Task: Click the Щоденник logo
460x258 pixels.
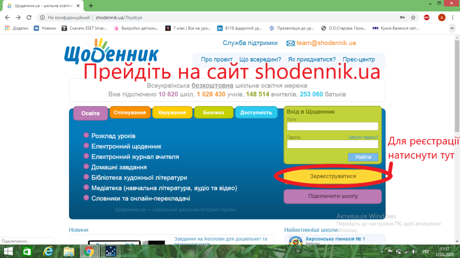Action: pyautogui.click(x=111, y=51)
